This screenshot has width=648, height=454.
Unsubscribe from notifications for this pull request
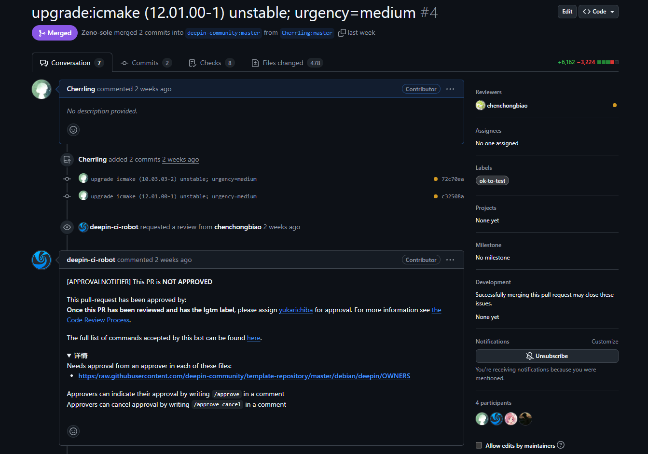pos(547,356)
